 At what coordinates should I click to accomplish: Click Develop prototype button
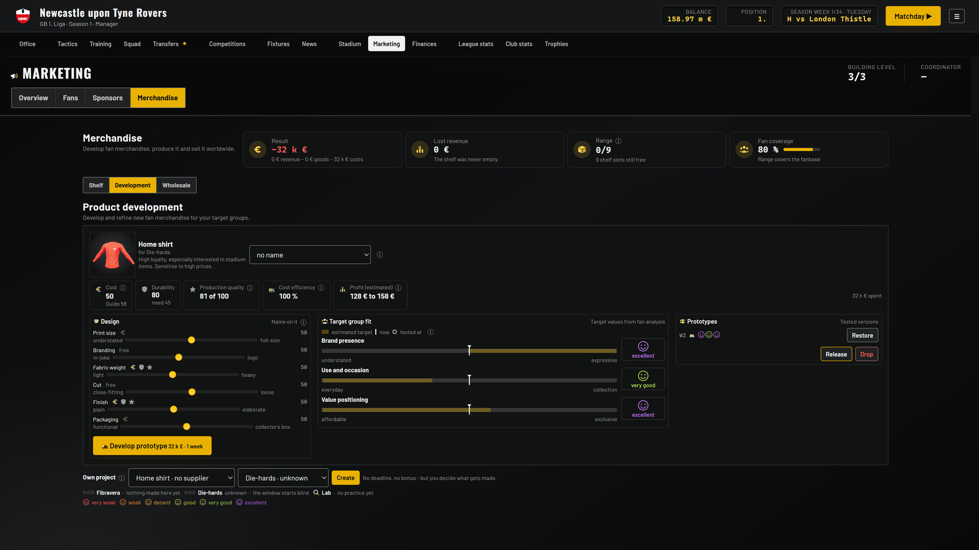click(152, 446)
